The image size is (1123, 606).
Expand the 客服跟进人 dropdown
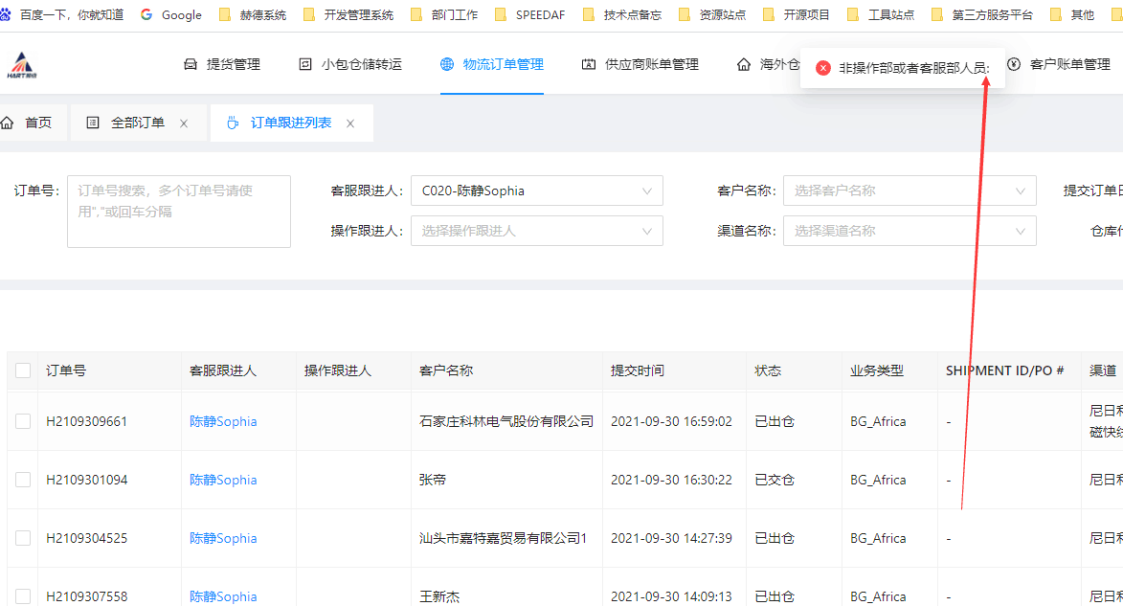pyautogui.click(x=536, y=191)
